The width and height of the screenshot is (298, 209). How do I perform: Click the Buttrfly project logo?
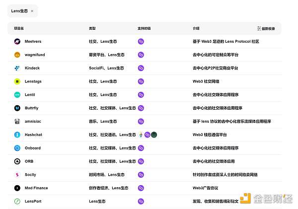click(17, 108)
